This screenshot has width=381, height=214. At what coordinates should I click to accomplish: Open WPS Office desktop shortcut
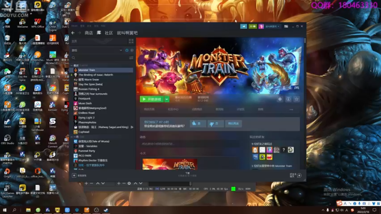(38, 23)
